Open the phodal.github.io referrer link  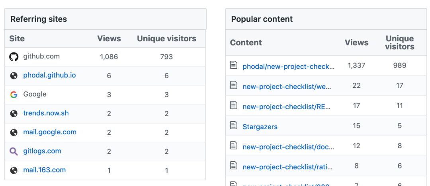coord(49,76)
